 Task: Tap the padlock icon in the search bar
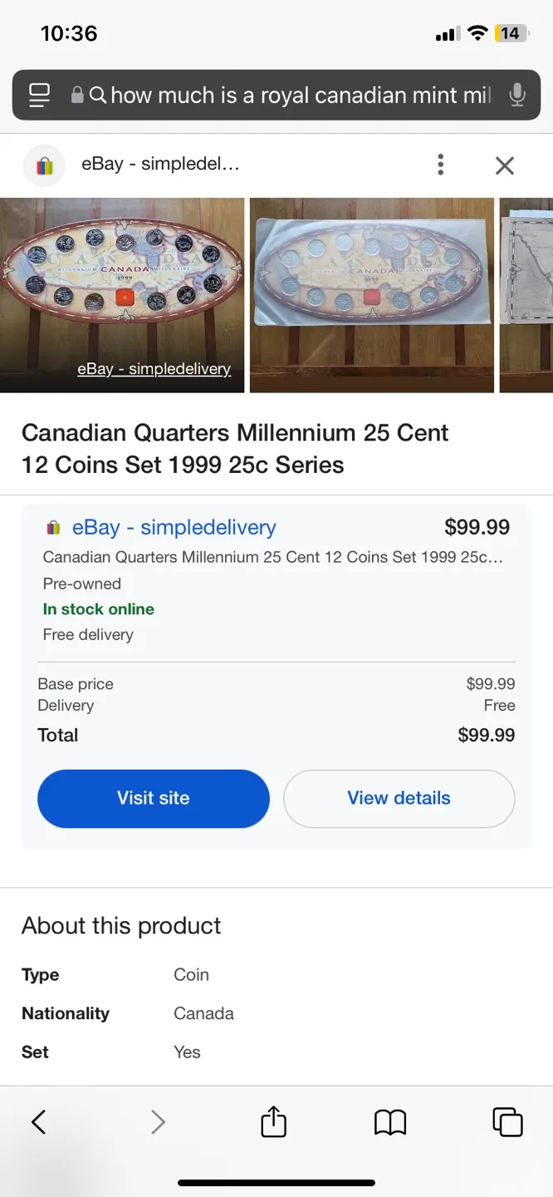click(x=76, y=95)
